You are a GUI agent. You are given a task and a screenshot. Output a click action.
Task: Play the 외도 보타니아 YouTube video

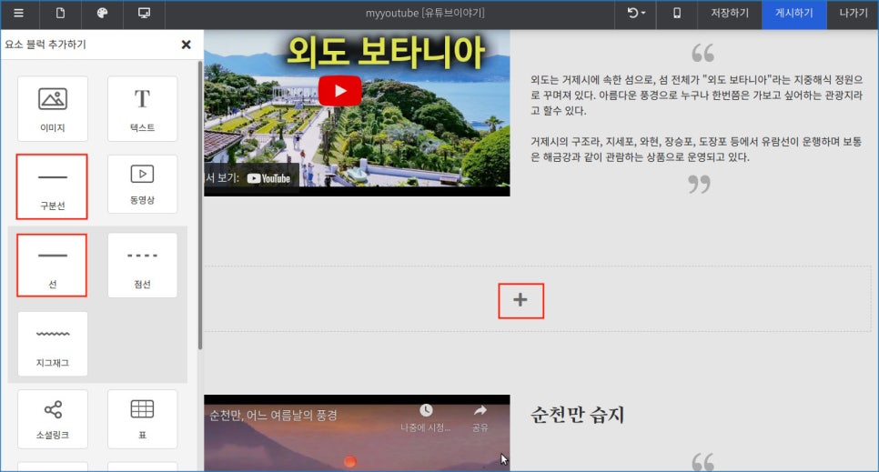(x=339, y=91)
